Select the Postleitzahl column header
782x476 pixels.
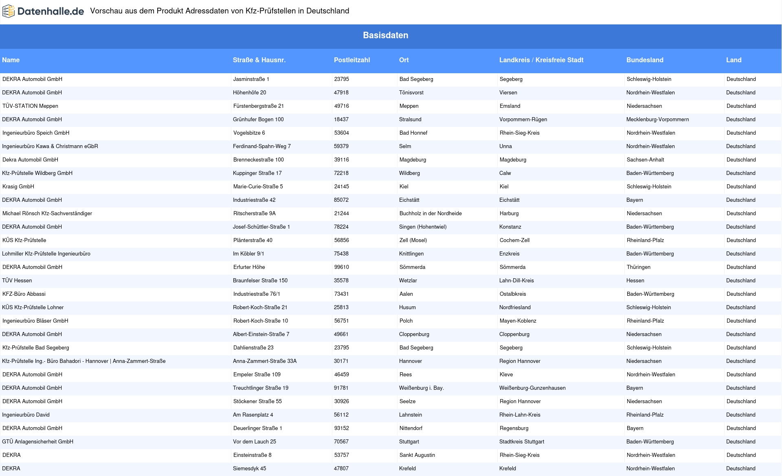click(352, 60)
